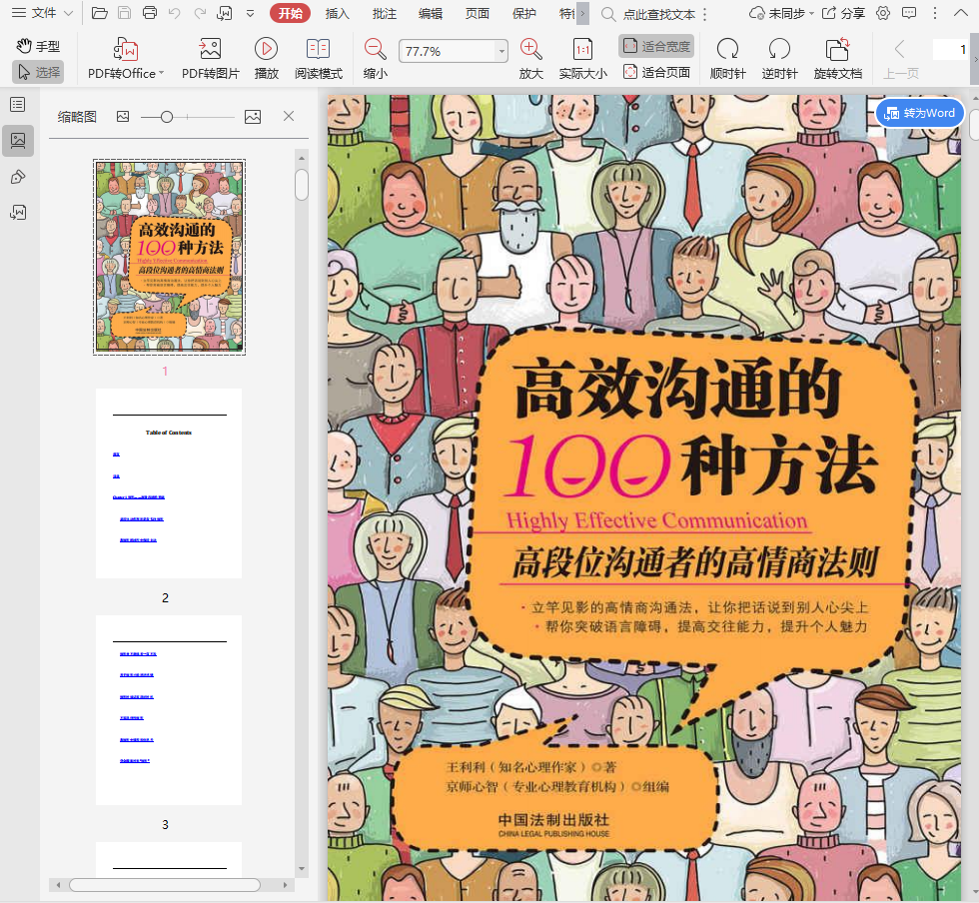This screenshot has width=979, height=903.
Task: Set view to 实际大小 actual size
Action: [x=582, y=59]
